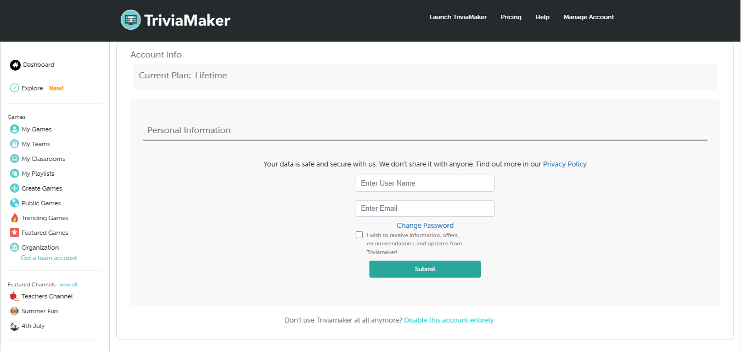This screenshot has width=741, height=351.
Task: Open the Pricing page
Action: coord(510,17)
